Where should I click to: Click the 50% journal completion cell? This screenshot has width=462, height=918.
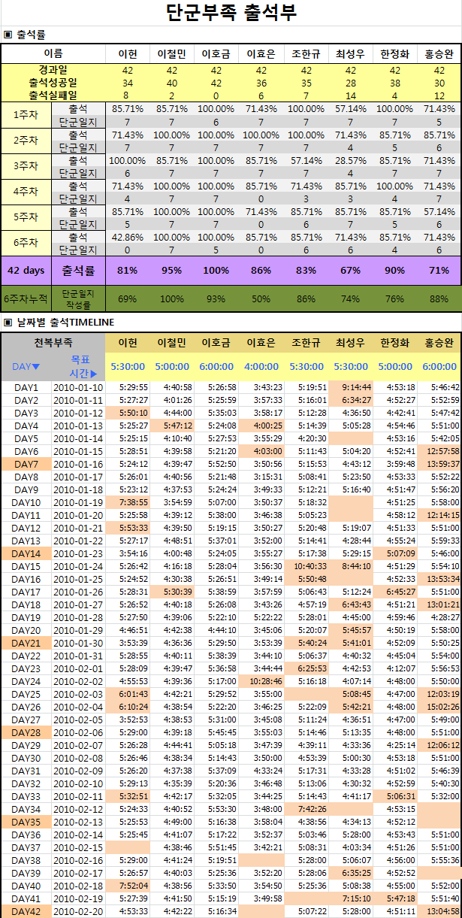point(261,298)
